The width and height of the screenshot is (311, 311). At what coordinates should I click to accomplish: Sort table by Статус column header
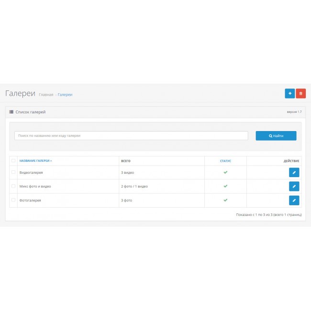point(225,161)
